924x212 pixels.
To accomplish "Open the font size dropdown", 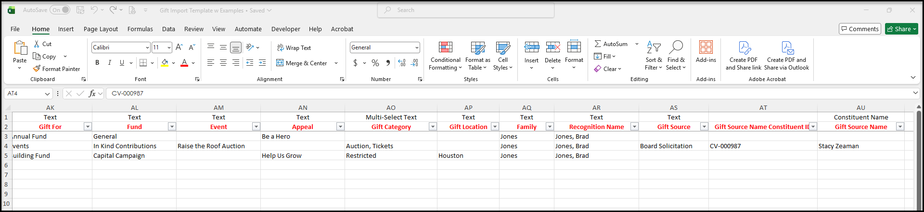I will (169, 47).
